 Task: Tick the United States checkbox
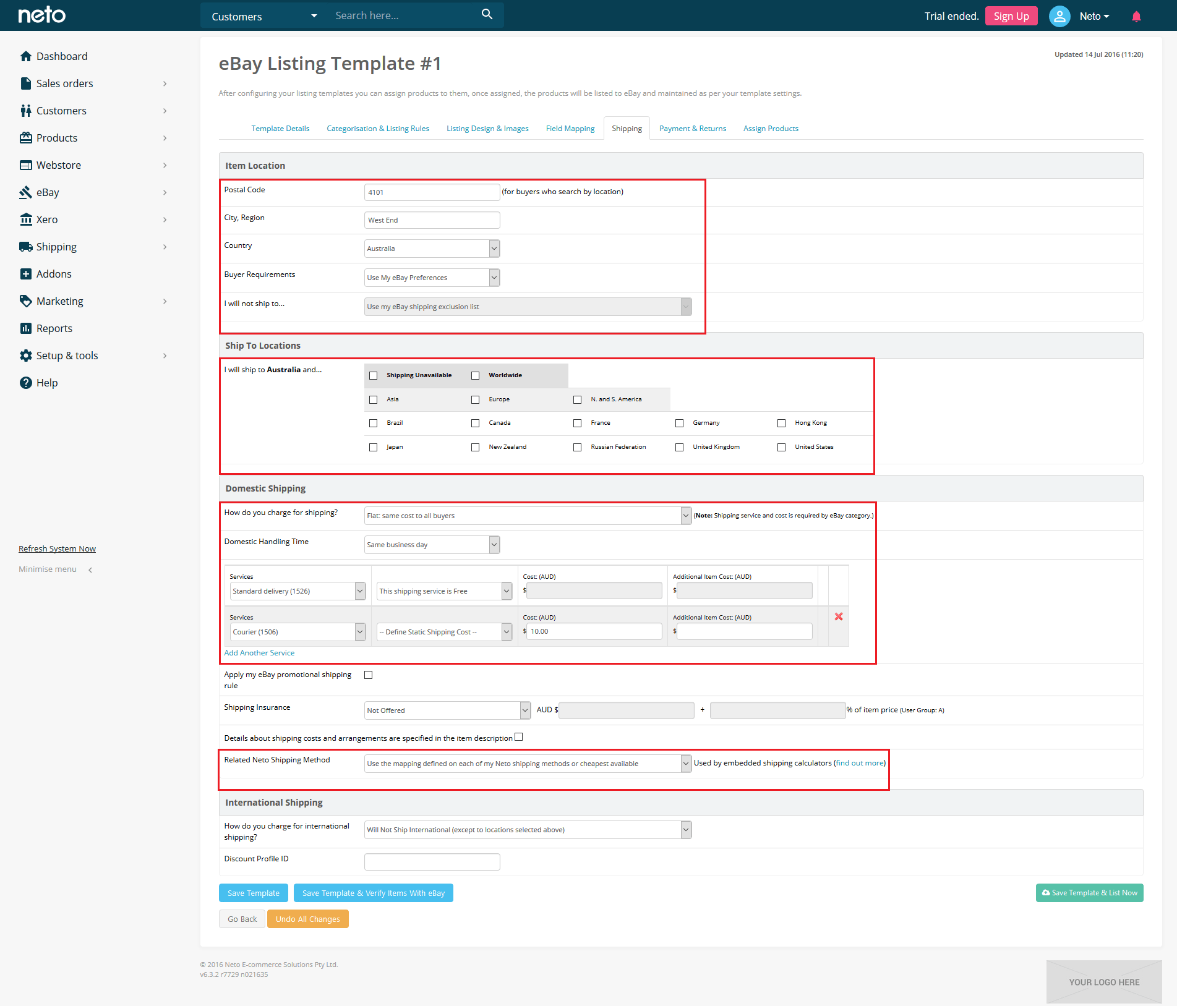(x=781, y=447)
